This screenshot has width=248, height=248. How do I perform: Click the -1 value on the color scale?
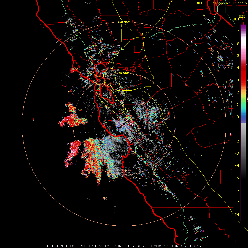click(237, 129)
